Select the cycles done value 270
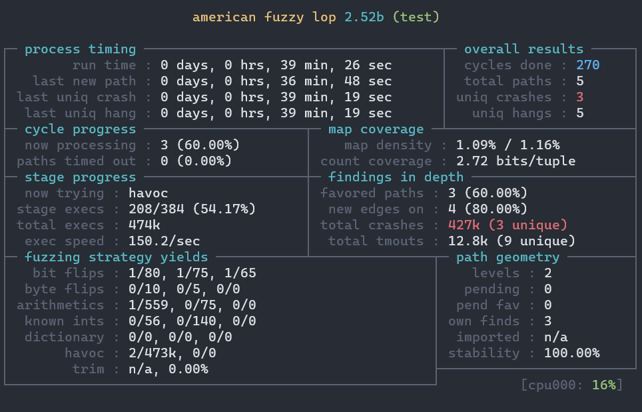The image size is (642, 412). (588, 65)
